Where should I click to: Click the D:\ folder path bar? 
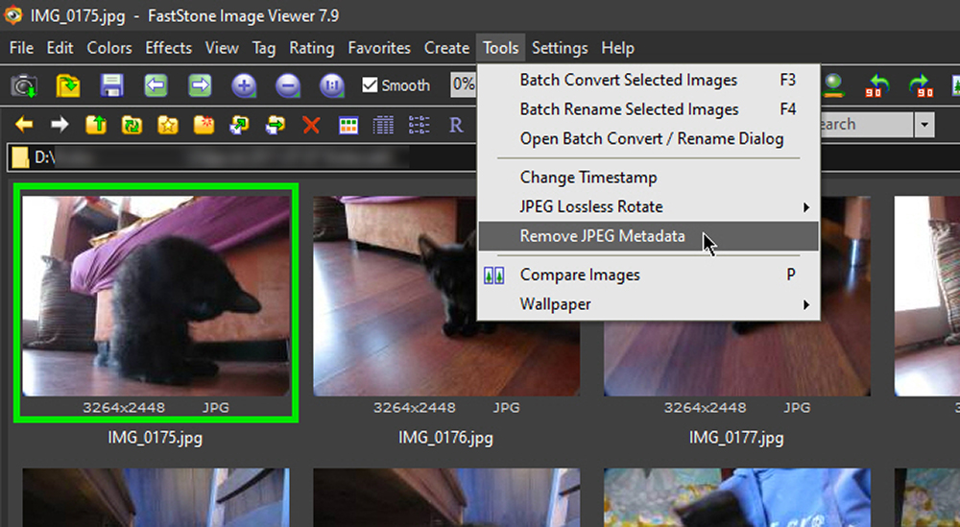[242, 158]
